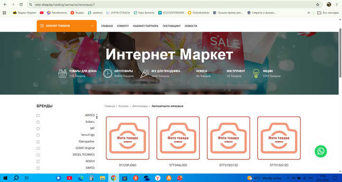The height and width of the screenshot is (182, 342).
Task: Check the ADVICS brand checkbox
Action: click(x=38, y=116)
